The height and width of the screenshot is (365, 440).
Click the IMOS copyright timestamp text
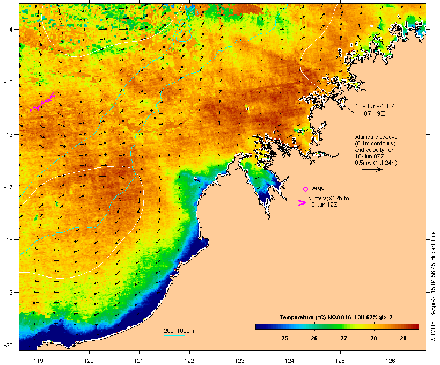tap(433, 287)
